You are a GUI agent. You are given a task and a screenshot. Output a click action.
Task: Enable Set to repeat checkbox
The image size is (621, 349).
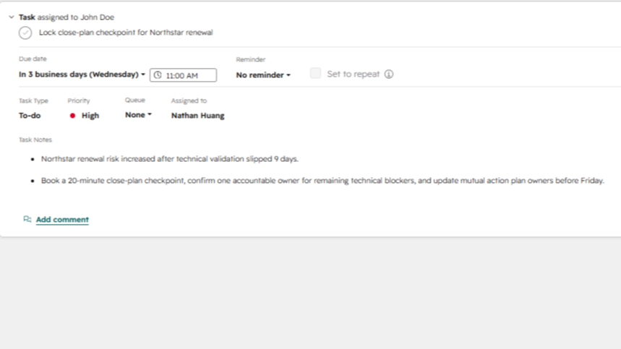click(315, 73)
